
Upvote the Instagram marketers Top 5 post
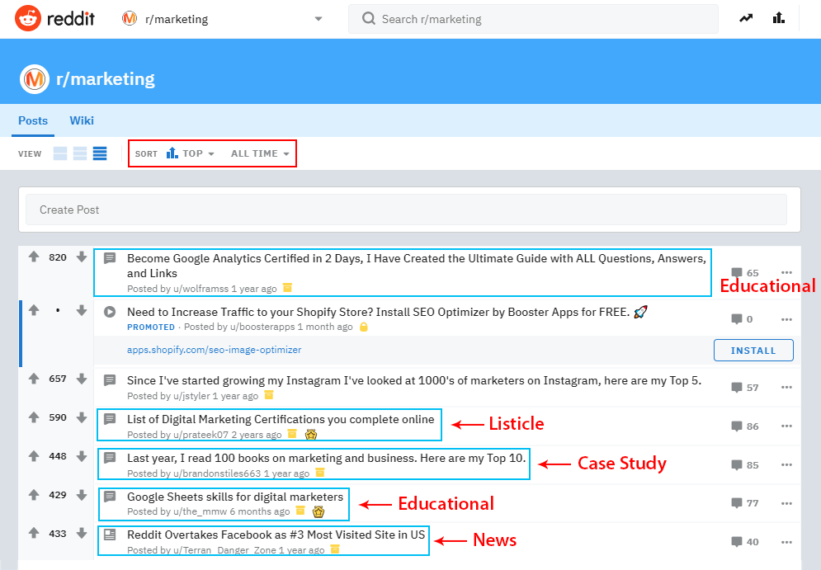[x=34, y=379]
